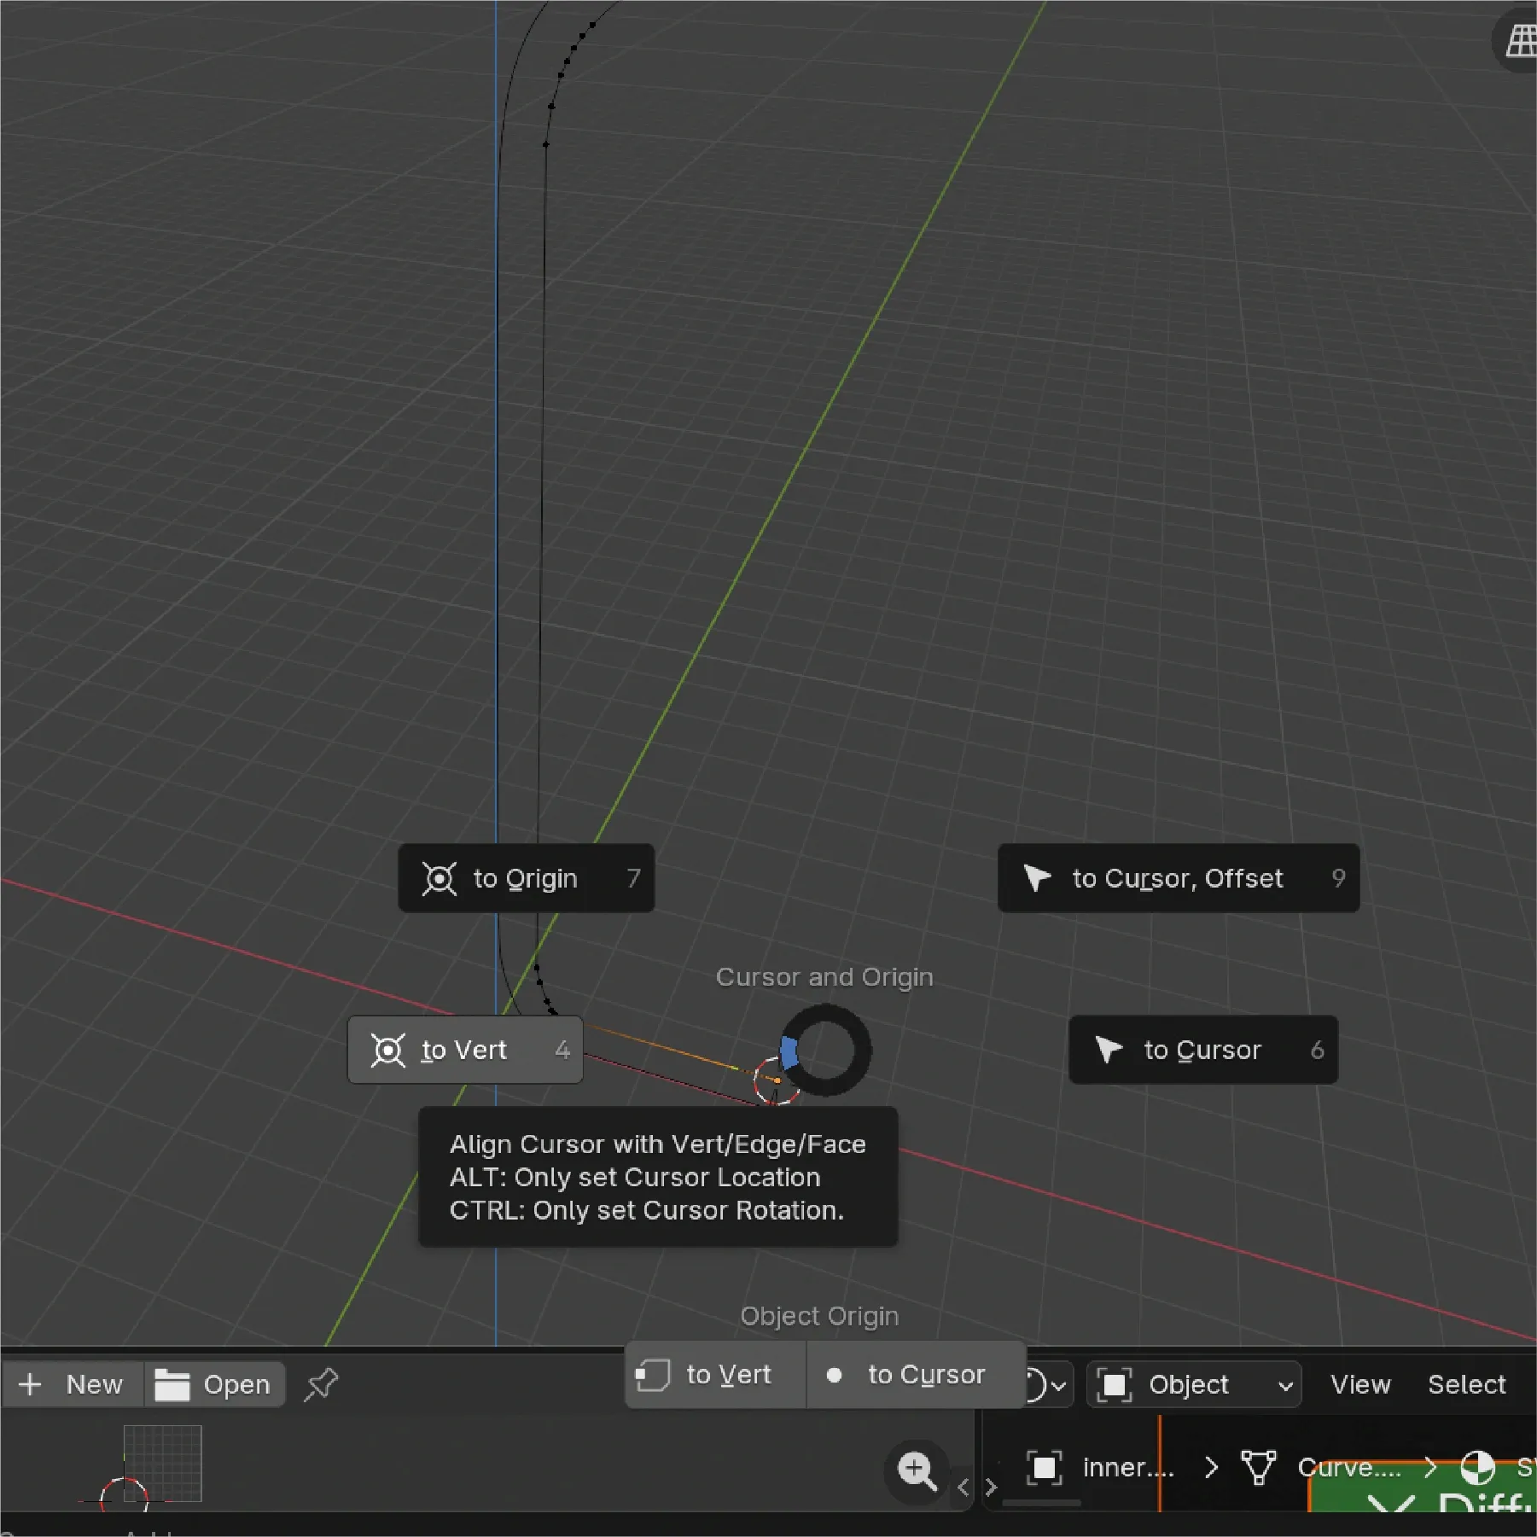
Task: Choose cursor 'to Vert' pie menu option
Action: click(465, 1050)
